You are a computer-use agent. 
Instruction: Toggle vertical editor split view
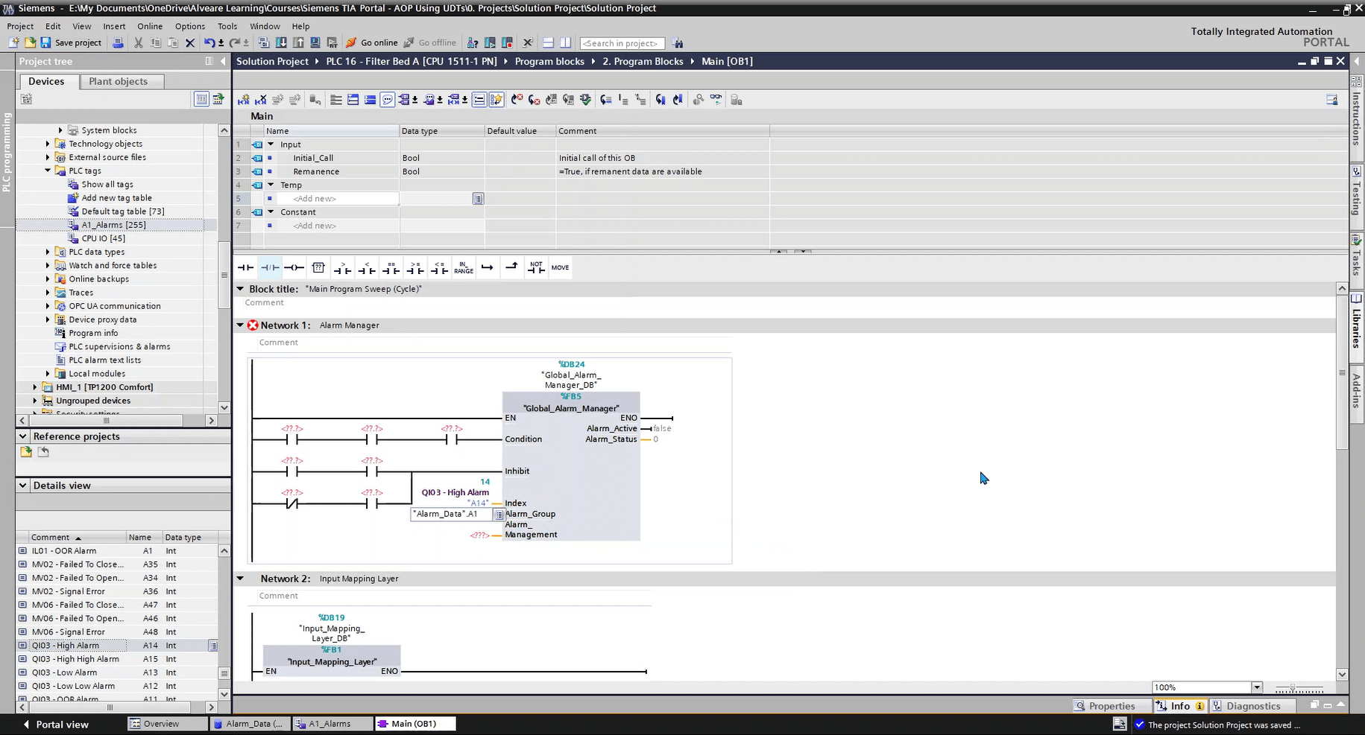coord(566,43)
